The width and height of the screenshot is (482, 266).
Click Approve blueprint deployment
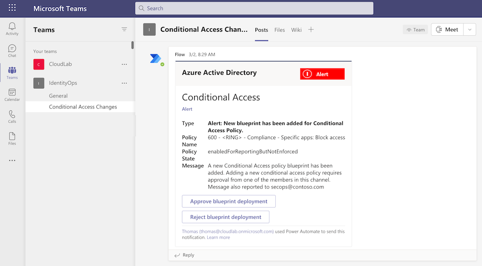[228, 201]
